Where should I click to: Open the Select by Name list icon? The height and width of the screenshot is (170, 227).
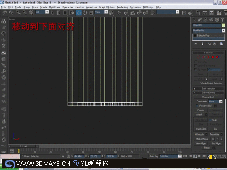coord(59,13)
